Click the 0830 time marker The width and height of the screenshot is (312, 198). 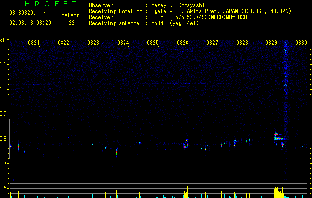(301, 43)
